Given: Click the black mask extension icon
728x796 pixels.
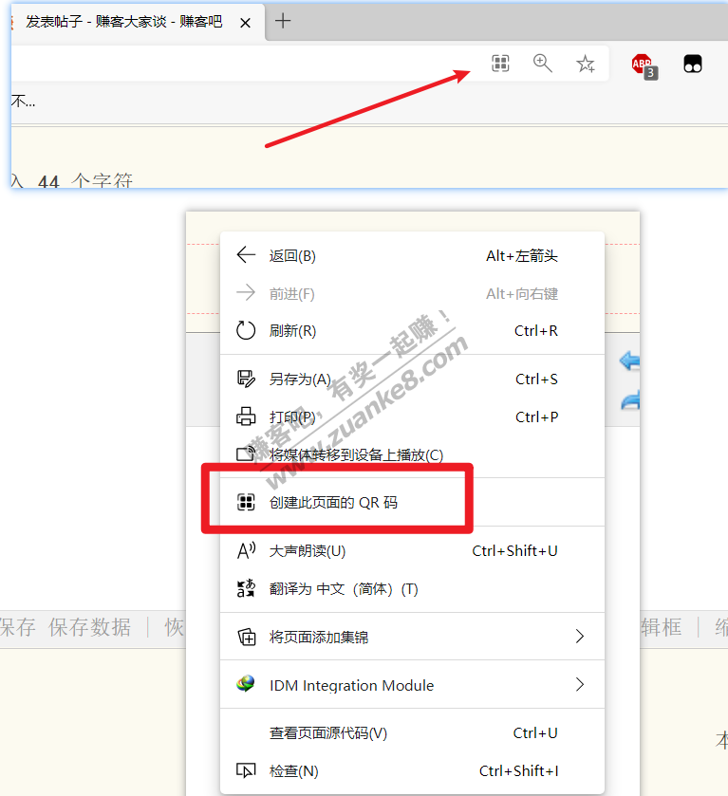Looking at the screenshot, I should [x=693, y=65].
